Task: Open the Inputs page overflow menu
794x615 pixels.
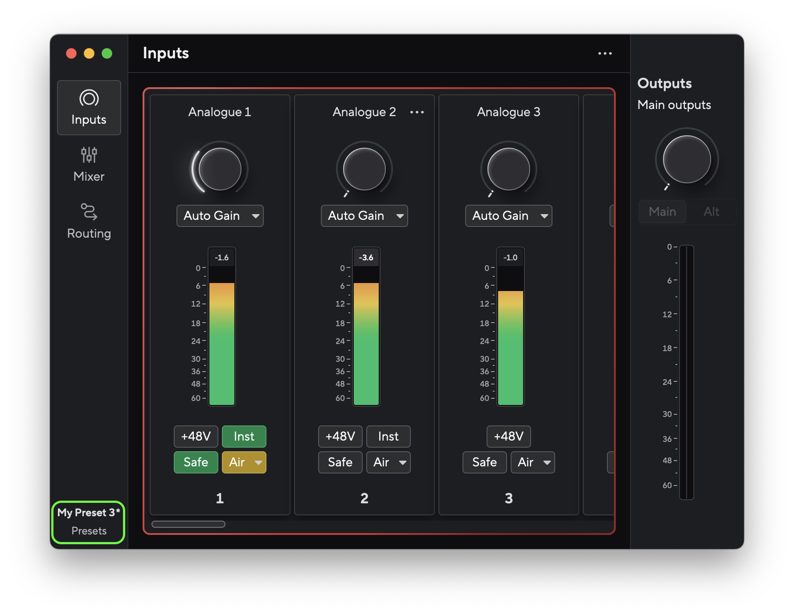Action: (605, 53)
